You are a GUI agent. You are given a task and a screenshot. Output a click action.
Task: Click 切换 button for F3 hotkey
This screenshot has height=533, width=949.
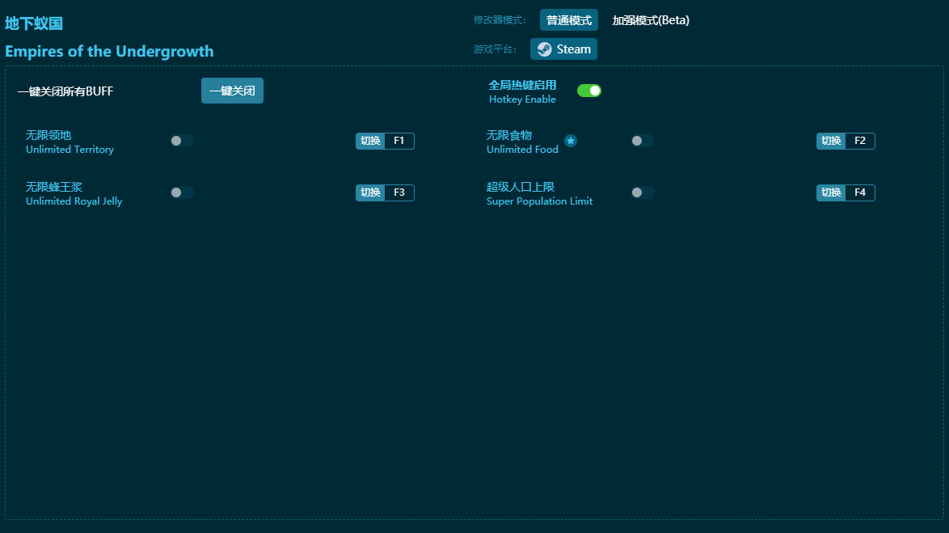370,192
